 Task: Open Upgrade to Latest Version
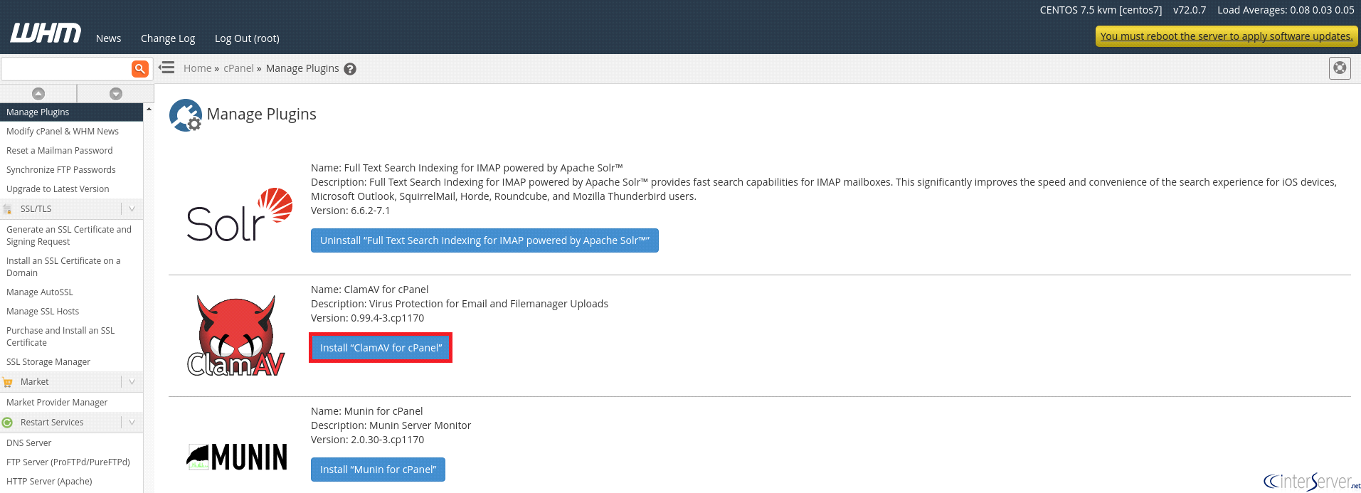pos(58,189)
